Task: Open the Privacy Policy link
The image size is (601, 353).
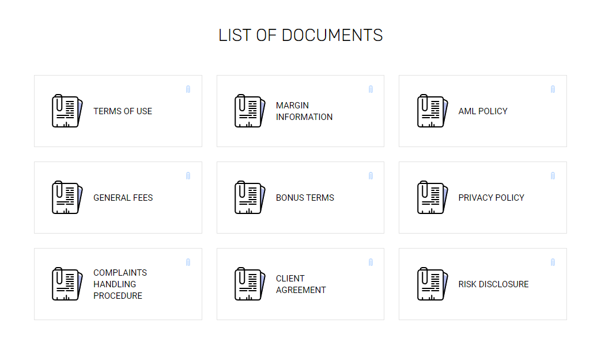Action: (492, 198)
